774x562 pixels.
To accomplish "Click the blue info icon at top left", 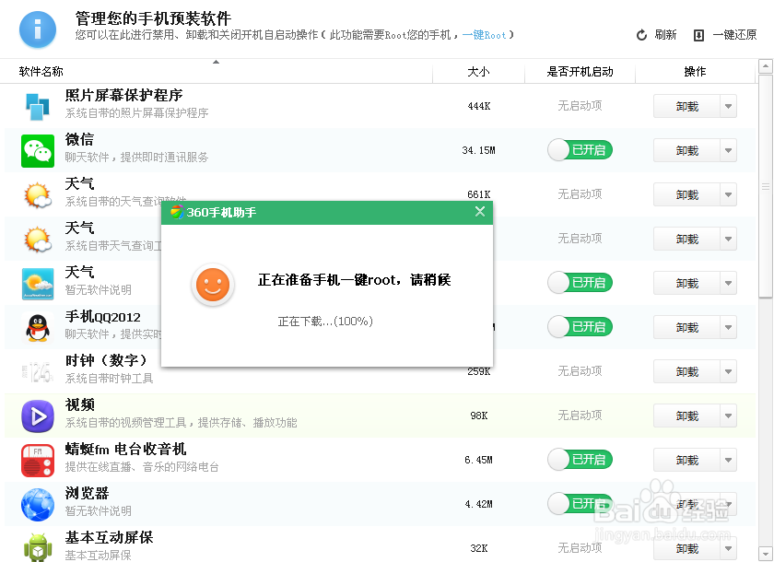I will click(38, 30).
